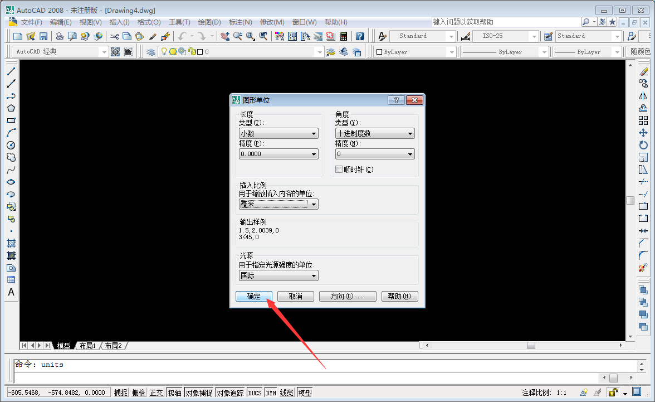Select the Erase tool in the modify toolbar
Image resolution: width=655 pixels, height=402 pixels.
tap(644, 71)
